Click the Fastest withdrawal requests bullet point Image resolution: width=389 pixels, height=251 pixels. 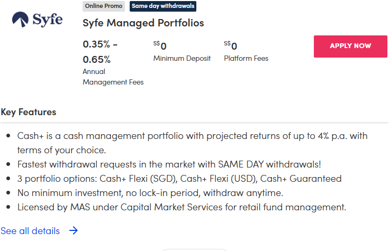click(x=176, y=164)
